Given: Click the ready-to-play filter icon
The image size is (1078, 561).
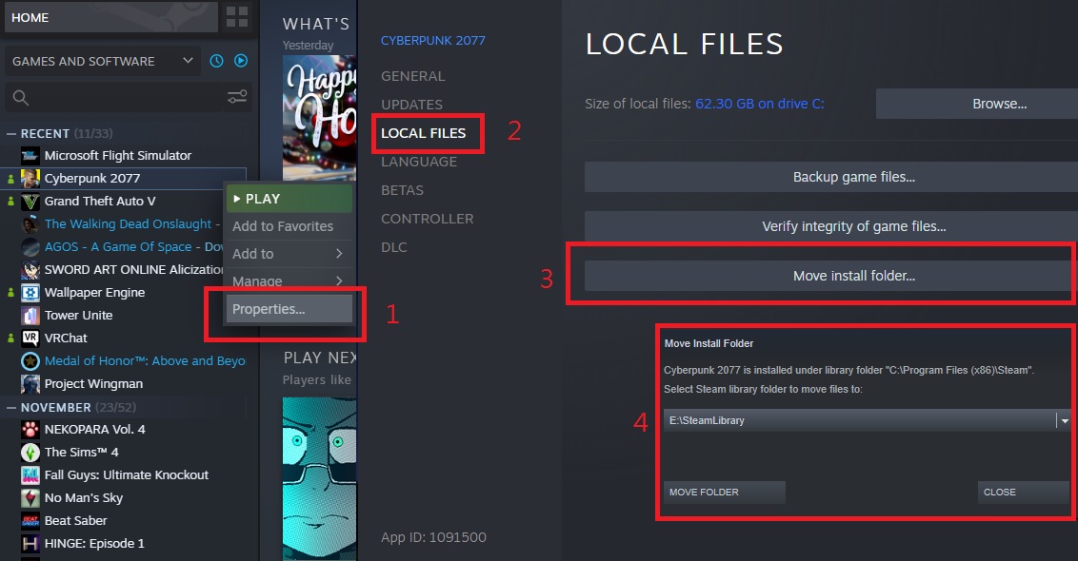Looking at the screenshot, I should coord(241,61).
